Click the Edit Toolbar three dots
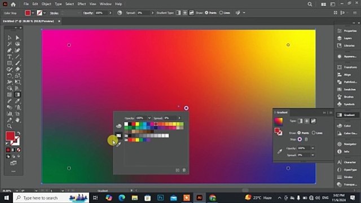The height and width of the screenshot is (203, 361). pyautogui.click(x=14, y=171)
